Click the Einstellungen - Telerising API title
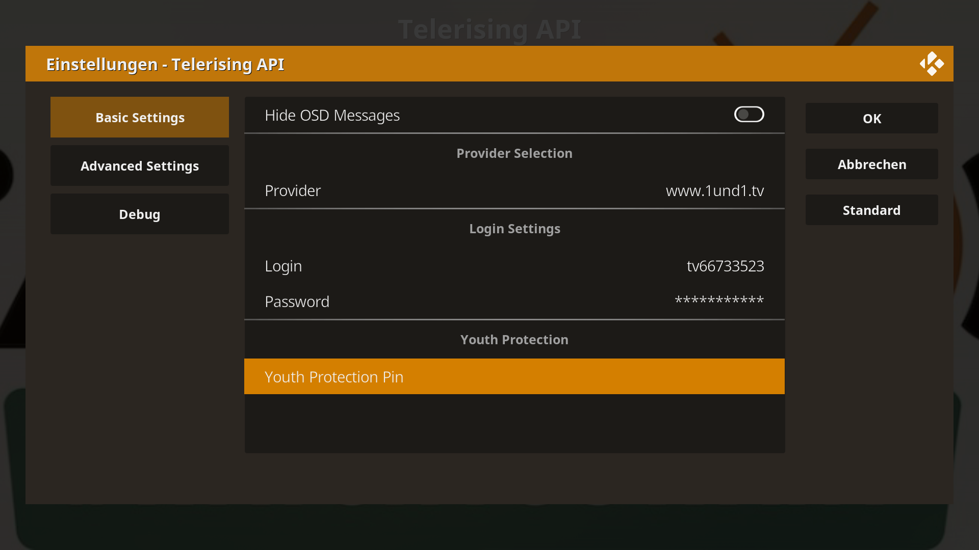This screenshot has height=550, width=979. (165, 65)
